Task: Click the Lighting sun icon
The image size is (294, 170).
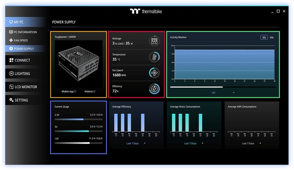Action: (11, 73)
